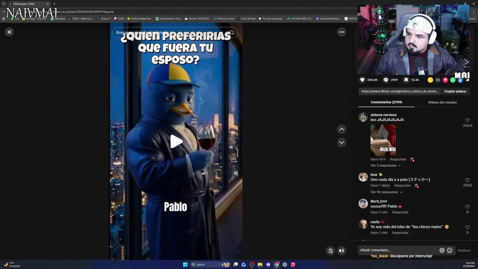Viewport: 478px width, 269px height.
Task: Toggle video mute speaker icon
Action: coord(341,251)
